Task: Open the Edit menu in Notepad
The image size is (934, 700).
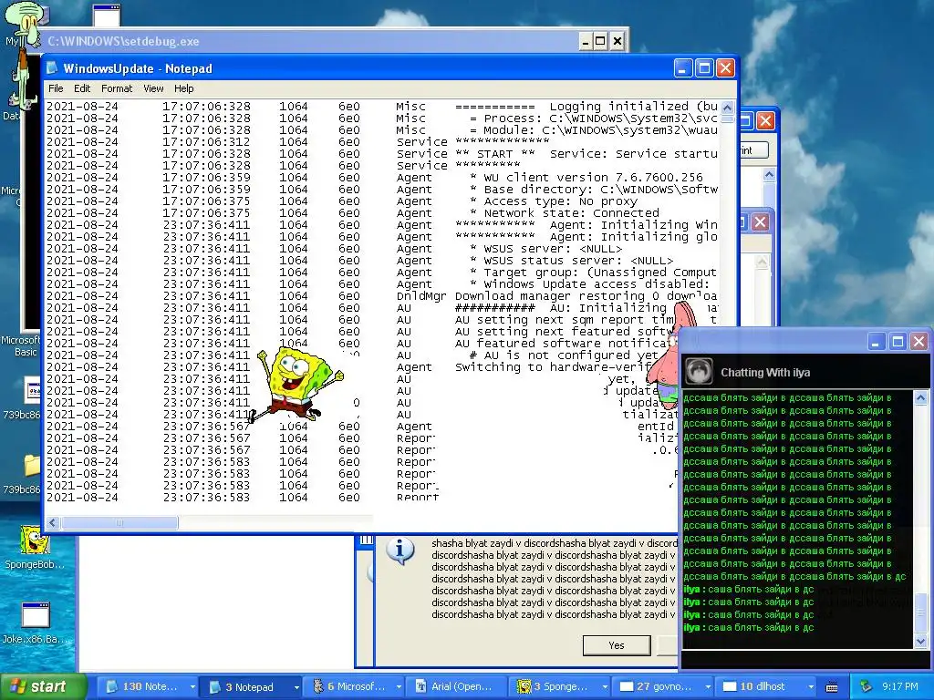Action: pos(82,88)
